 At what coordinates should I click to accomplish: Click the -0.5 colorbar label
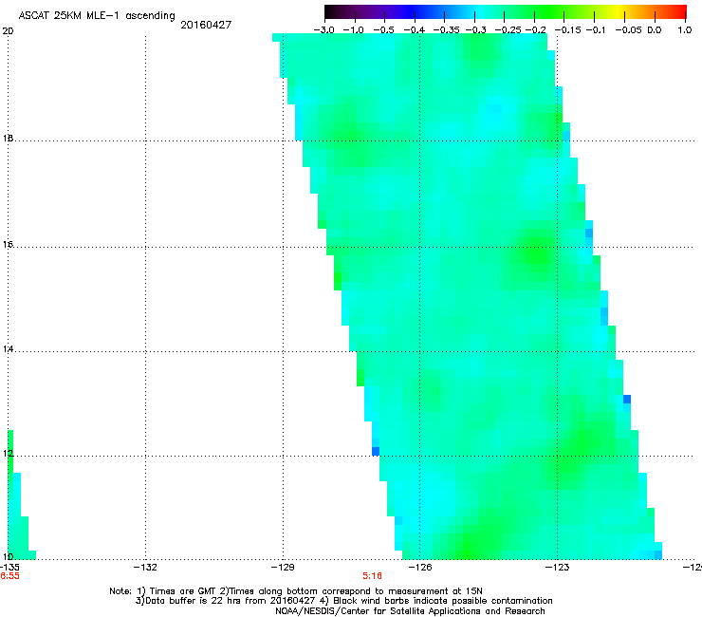(x=384, y=30)
